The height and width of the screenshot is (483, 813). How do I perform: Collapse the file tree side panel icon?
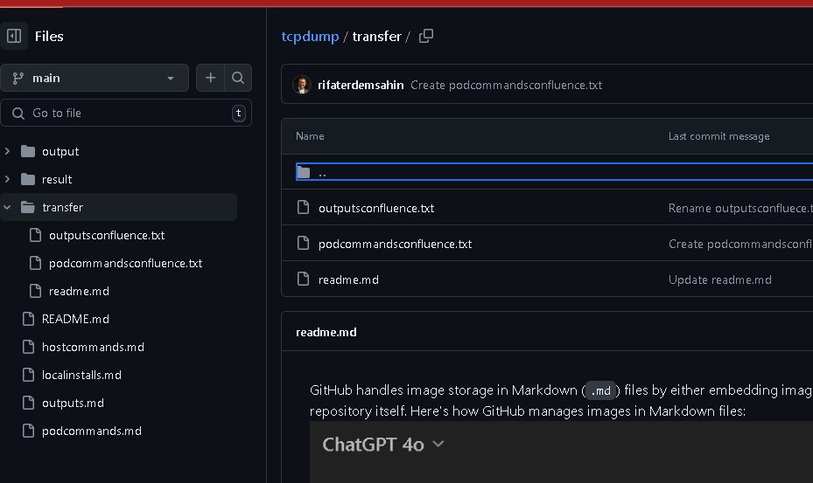(x=14, y=36)
